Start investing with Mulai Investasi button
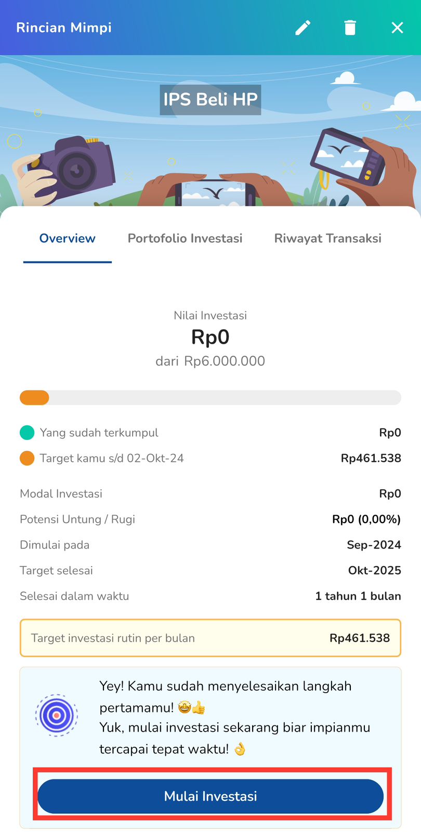 click(x=210, y=796)
